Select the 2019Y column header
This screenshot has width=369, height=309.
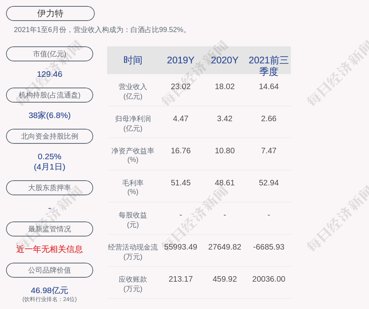click(181, 60)
